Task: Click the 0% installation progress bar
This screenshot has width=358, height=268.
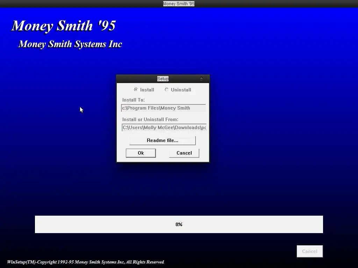Action: coord(179,224)
